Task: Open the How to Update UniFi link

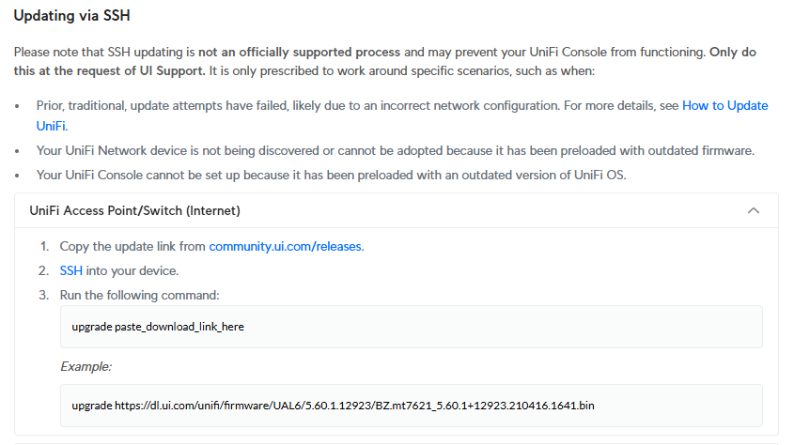Action: pyautogui.click(x=724, y=106)
